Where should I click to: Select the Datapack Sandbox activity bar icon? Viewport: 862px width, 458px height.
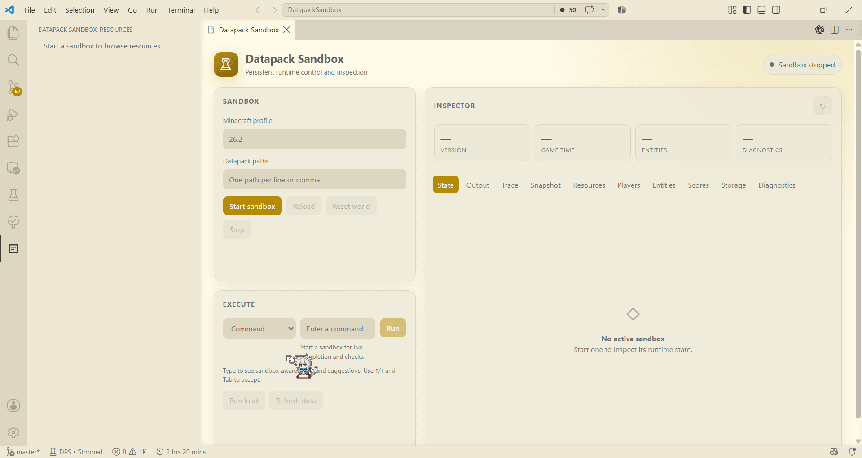pos(13,249)
